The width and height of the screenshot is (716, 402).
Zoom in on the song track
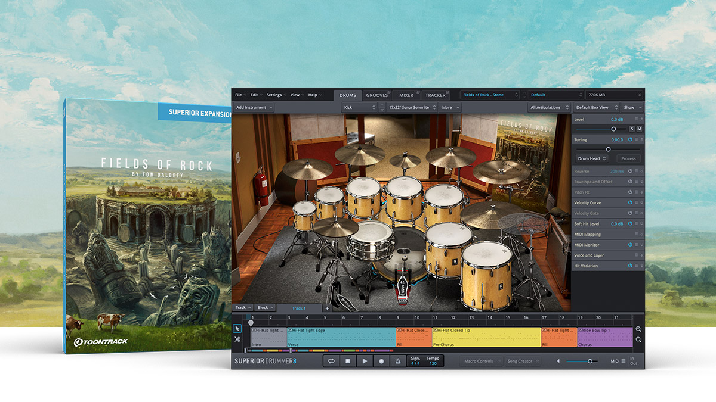tap(638, 329)
